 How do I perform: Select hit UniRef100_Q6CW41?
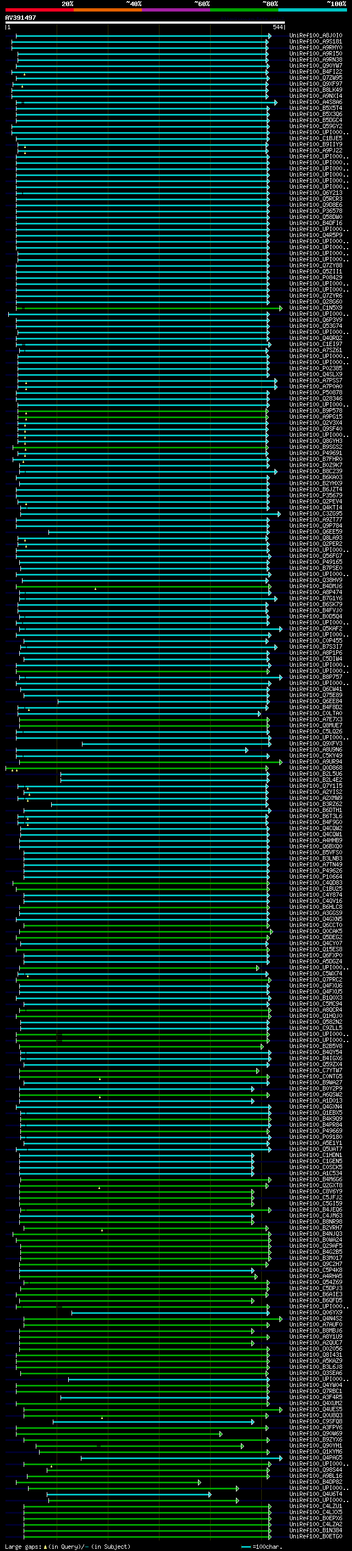click(316, 689)
